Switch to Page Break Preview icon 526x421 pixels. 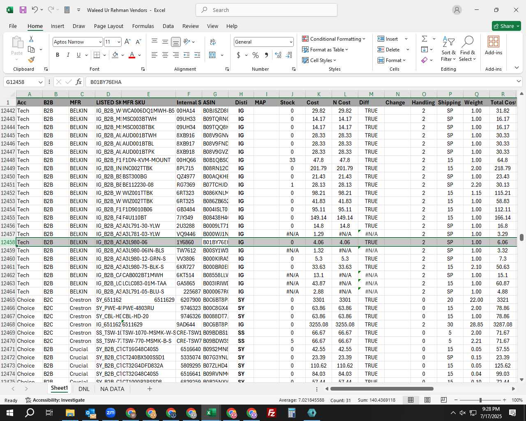click(x=444, y=400)
